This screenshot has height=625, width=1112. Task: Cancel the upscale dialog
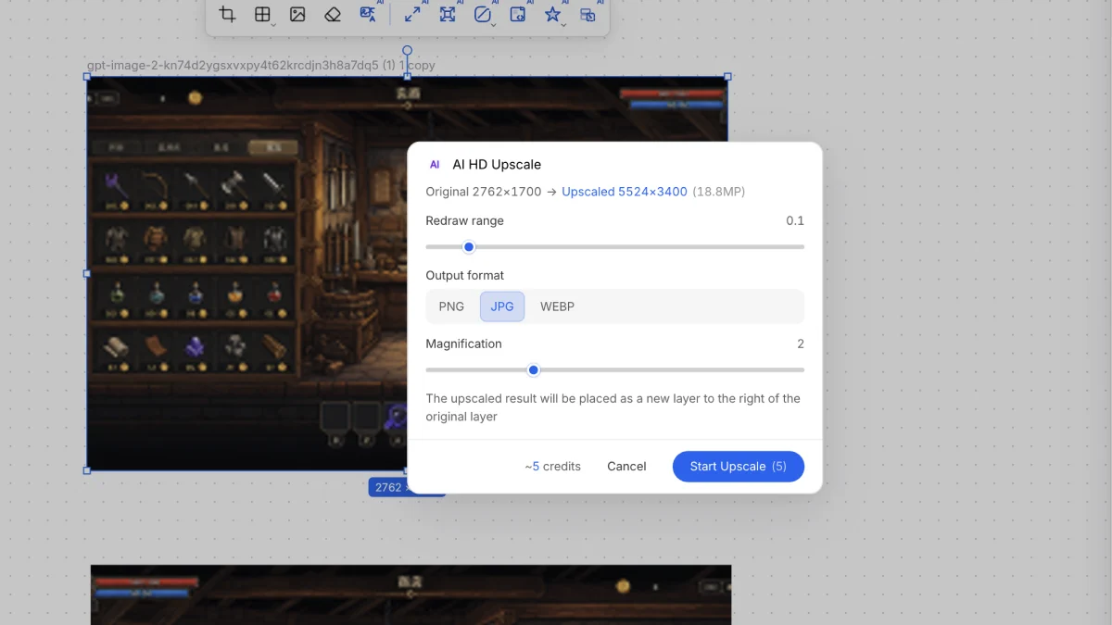[x=626, y=466]
